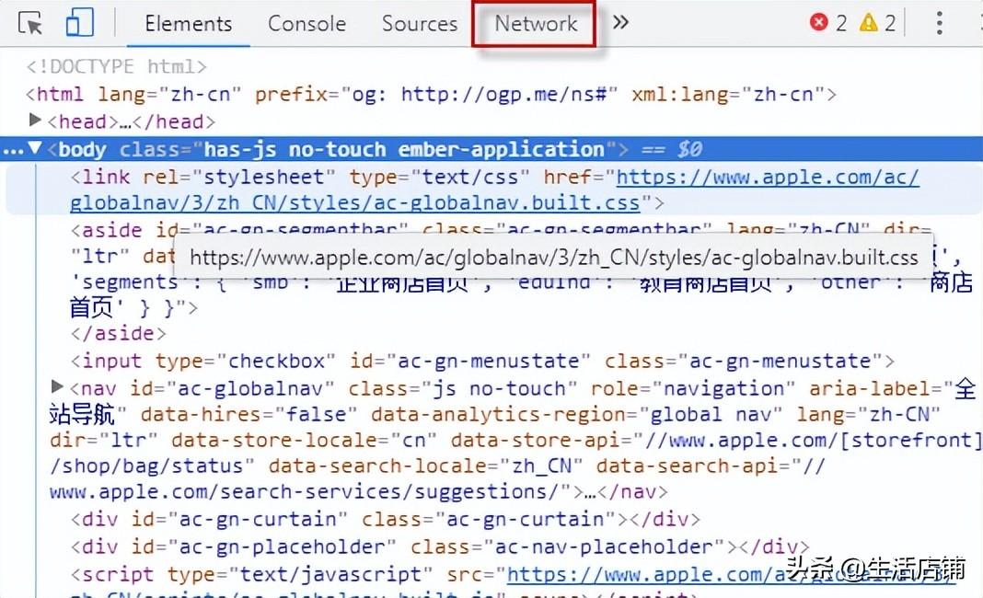Switch to the Console tab
This screenshot has height=598, width=983.
click(x=306, y=24)
